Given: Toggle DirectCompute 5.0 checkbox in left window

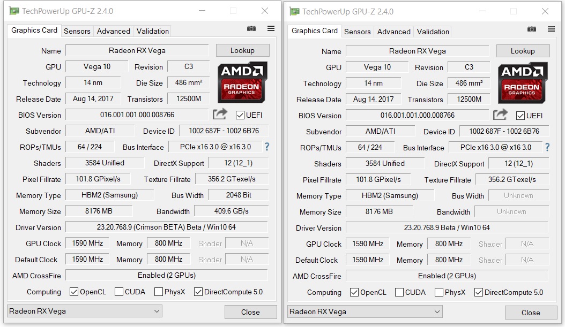Looking at the screenshot, I should coord(198,292).
